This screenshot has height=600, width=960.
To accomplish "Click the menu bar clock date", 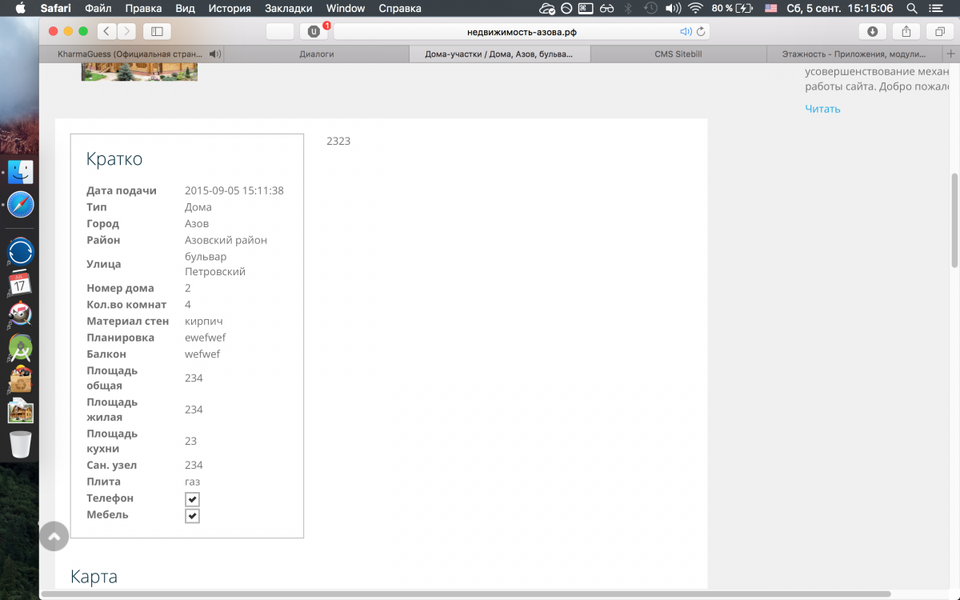I will click(x=839, y=8).
